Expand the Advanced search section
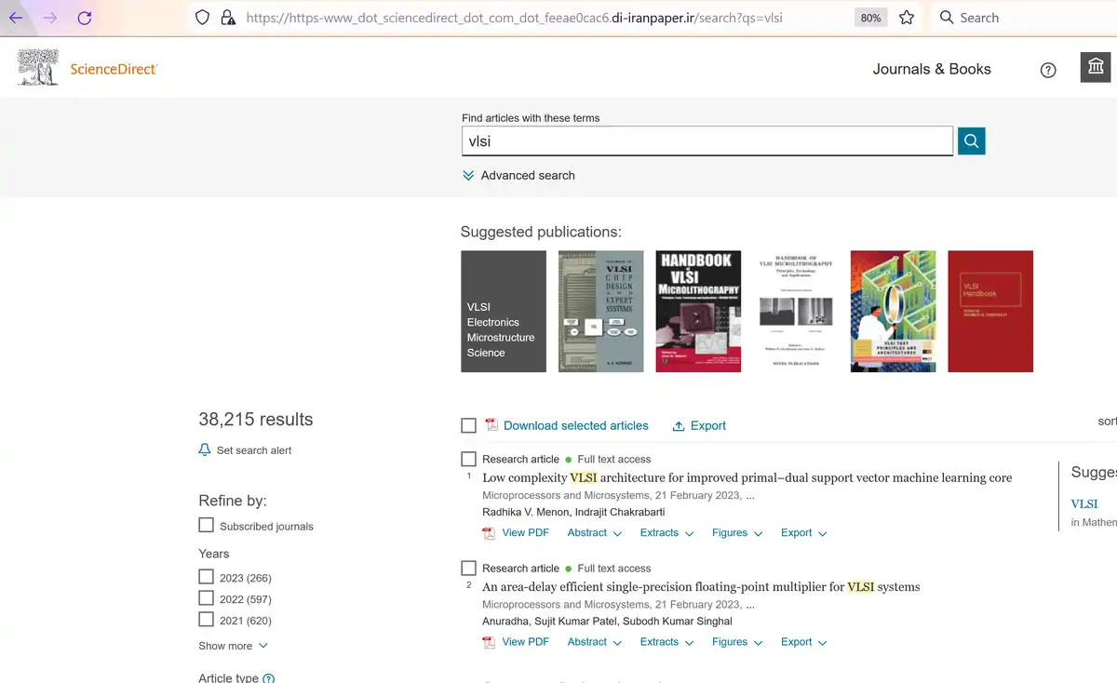Screen dimensions: 1117x683 coord(527,175)
